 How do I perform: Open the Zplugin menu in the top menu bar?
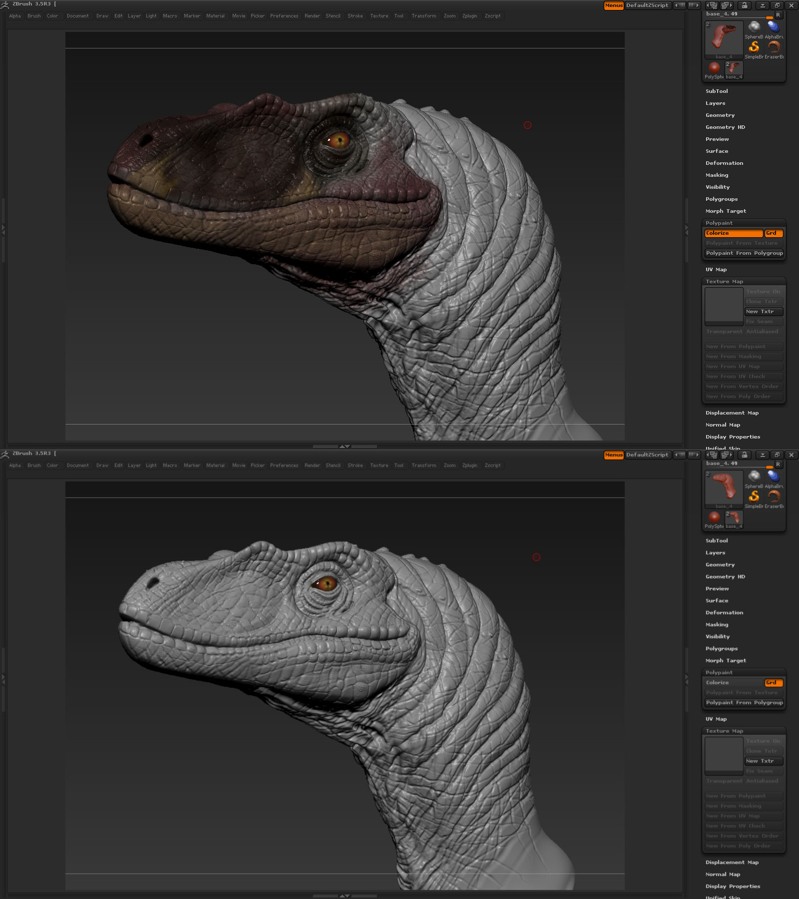coord(469,16)
